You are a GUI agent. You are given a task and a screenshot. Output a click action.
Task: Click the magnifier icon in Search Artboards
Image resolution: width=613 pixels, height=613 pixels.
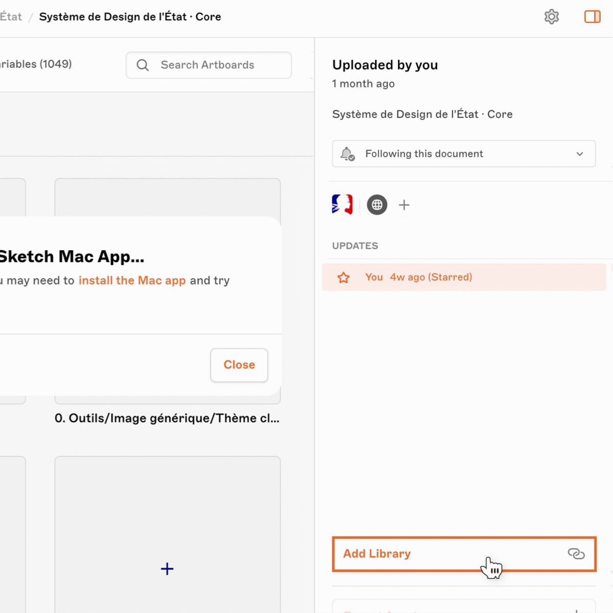pyautogui.click(x=143, y=65)
